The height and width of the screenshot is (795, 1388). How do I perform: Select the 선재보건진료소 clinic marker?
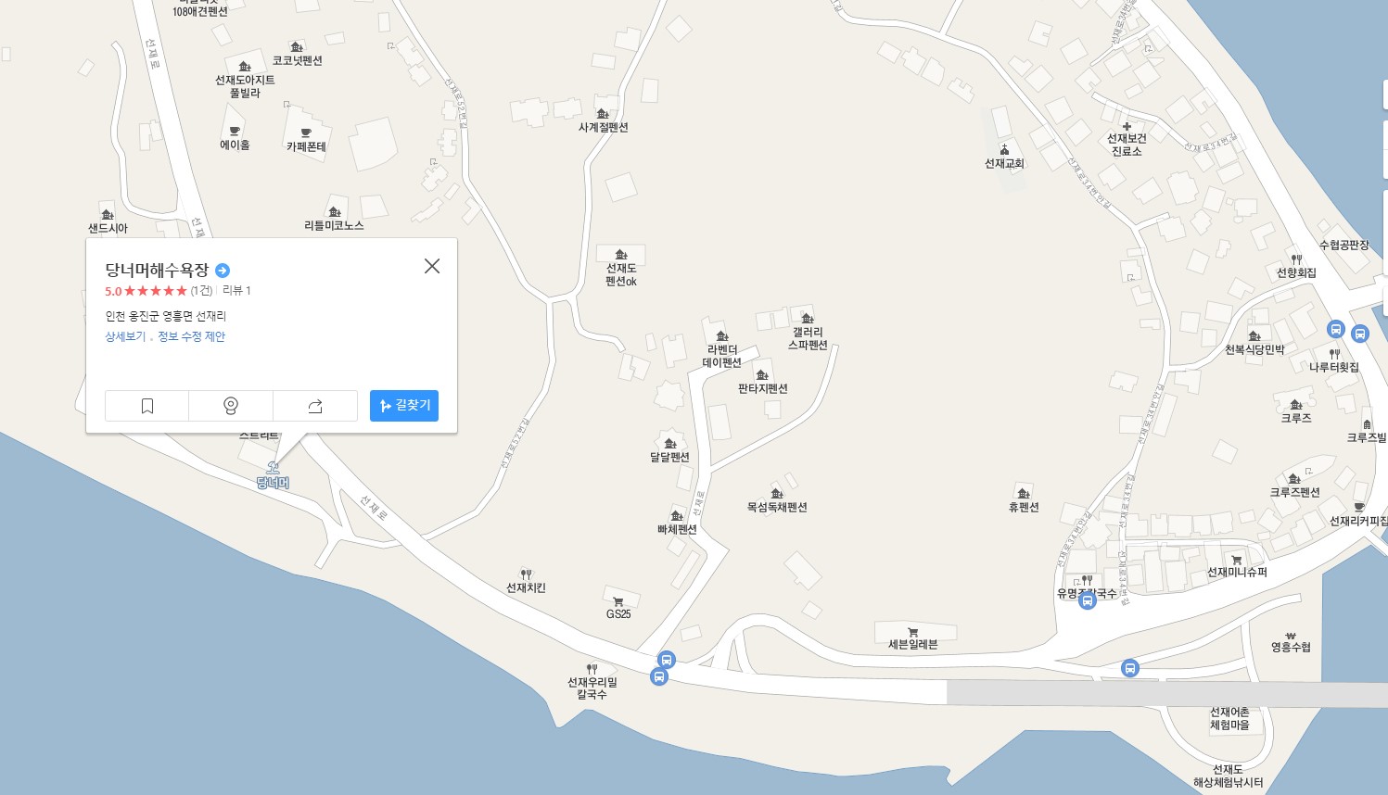click(x=1127, y=126)
